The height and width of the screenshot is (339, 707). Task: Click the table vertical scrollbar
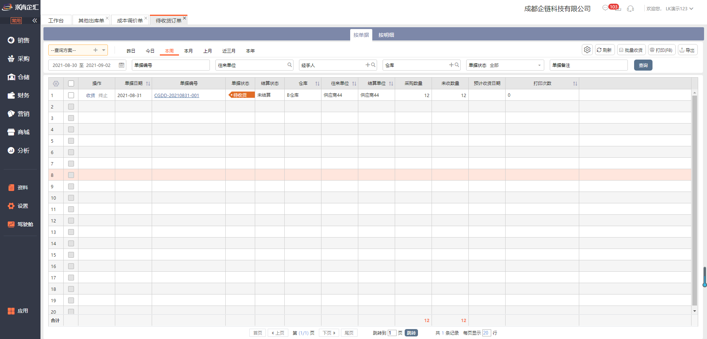click(694, 199)
